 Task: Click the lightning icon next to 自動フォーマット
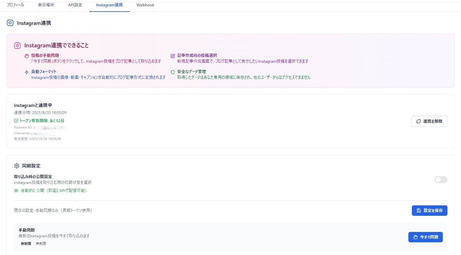27,72
